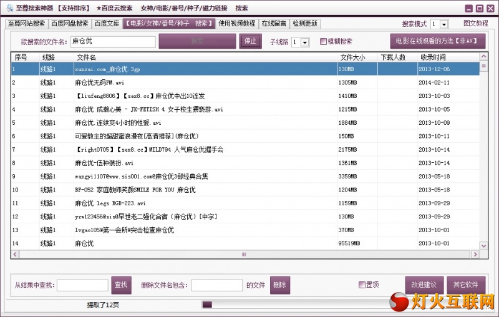Close the window
The width and height of the screenshot is (499, 317).
[x=491, y=8]
